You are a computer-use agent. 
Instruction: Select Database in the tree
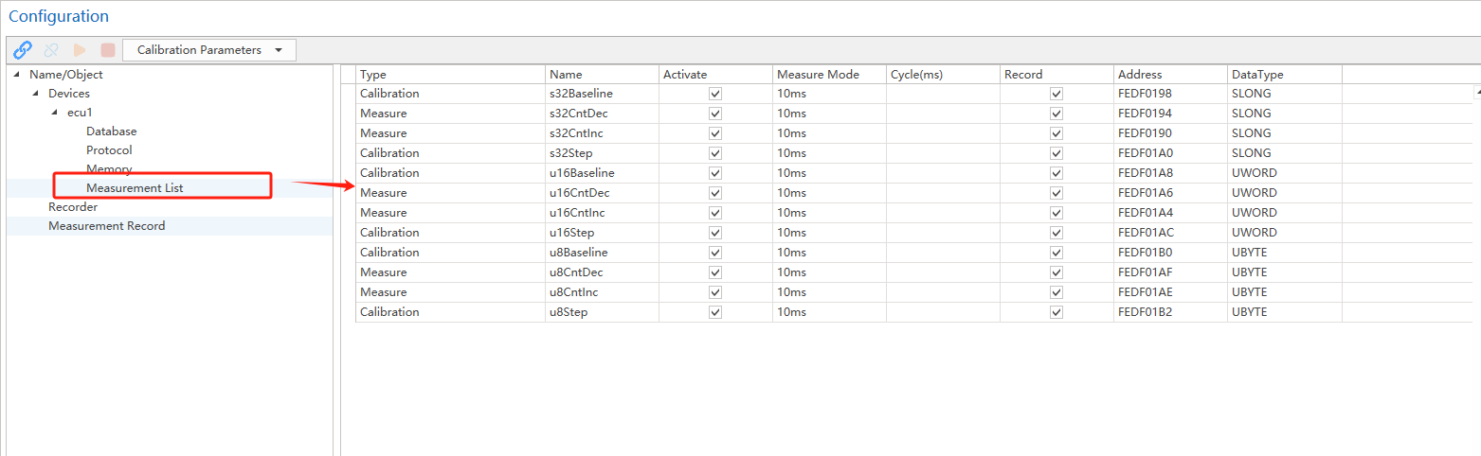click(x=111, y=132)
